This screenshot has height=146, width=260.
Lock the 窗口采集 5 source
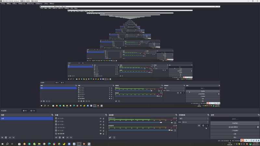(x=103, y=118)
